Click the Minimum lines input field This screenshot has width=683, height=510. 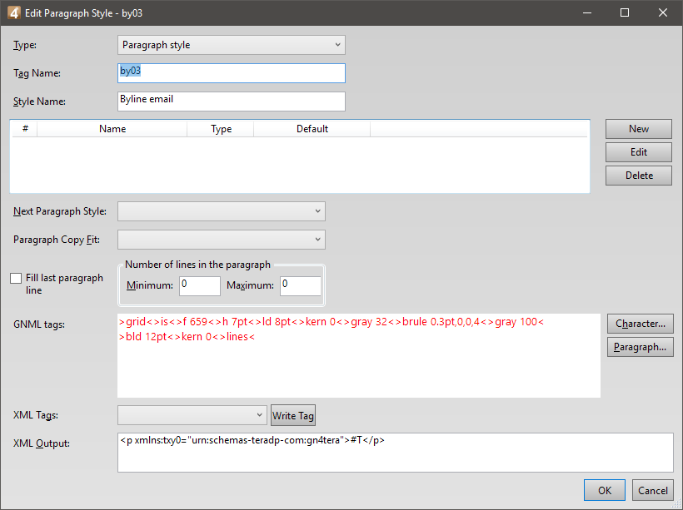200,286
